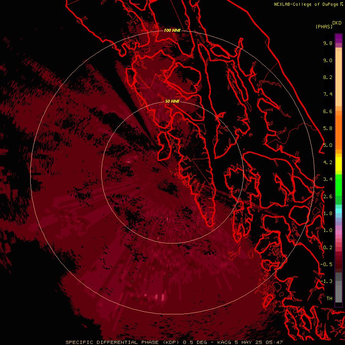Viewport: 345px width, 345px height.
Task: Click the 0.2 value on the color scale
Action: pyautogui.click(x=328, y=248)
